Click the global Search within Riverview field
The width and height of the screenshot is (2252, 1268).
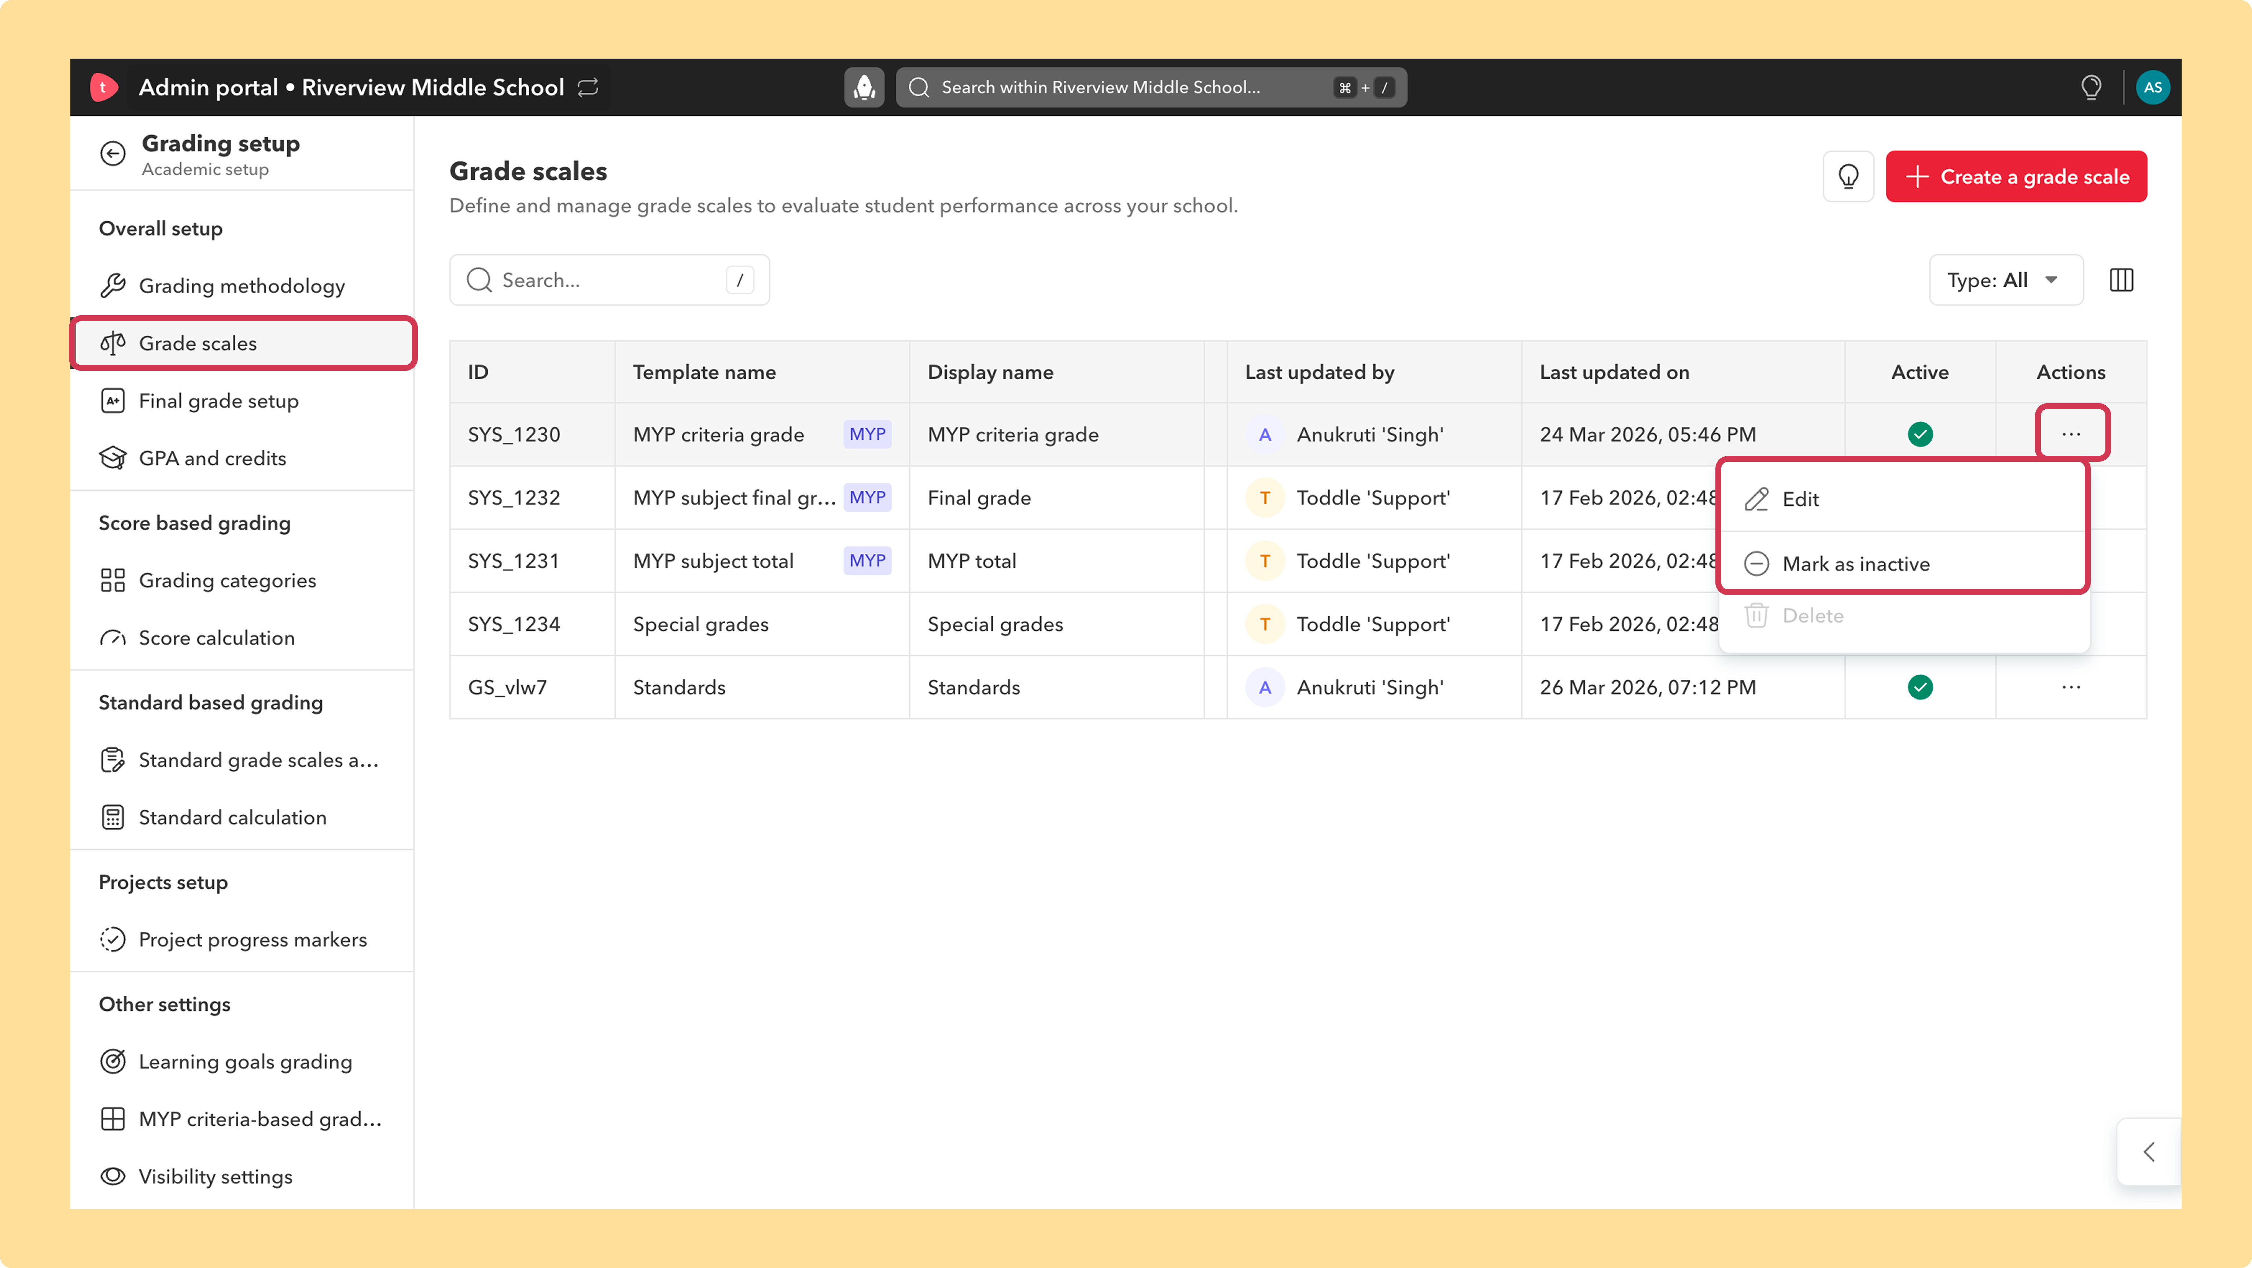(x=1151, y=87)
